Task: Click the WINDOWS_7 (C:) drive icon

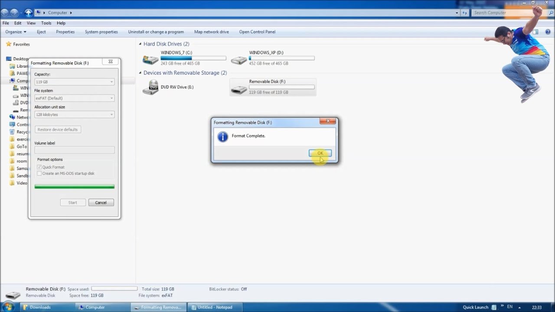Action: (x=150, y=59)
